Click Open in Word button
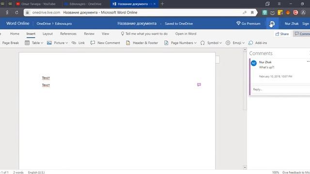This screenshot has height=174, width=310. click(186, 34)
